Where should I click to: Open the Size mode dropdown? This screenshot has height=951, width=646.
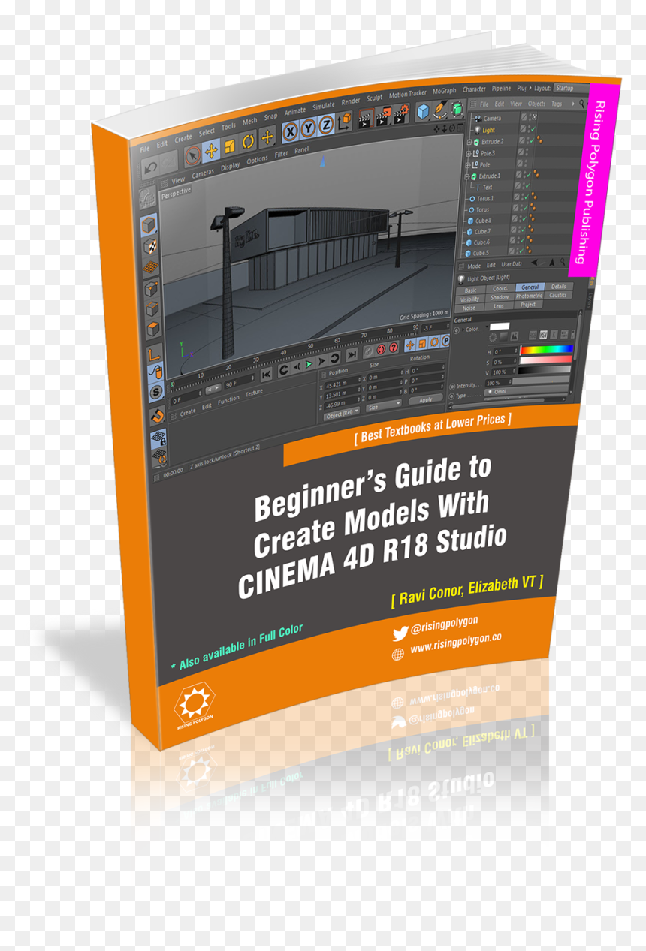pyautogui.click(x=383, y=407)
